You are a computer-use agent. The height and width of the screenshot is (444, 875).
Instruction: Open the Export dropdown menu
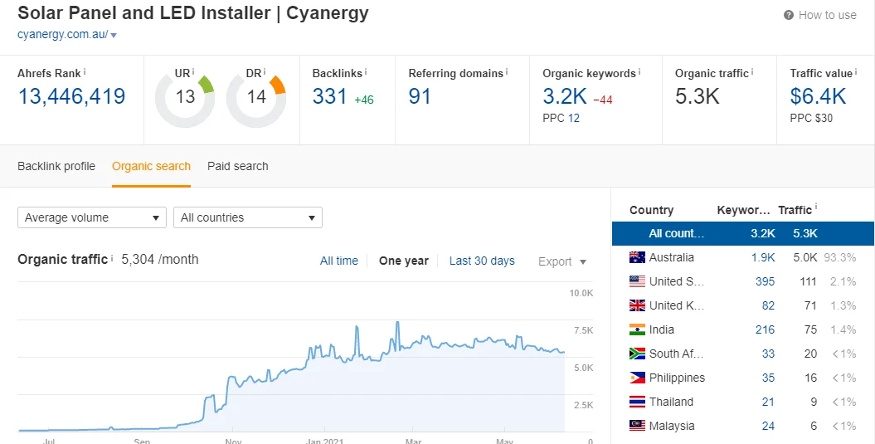tap(562, 261)
